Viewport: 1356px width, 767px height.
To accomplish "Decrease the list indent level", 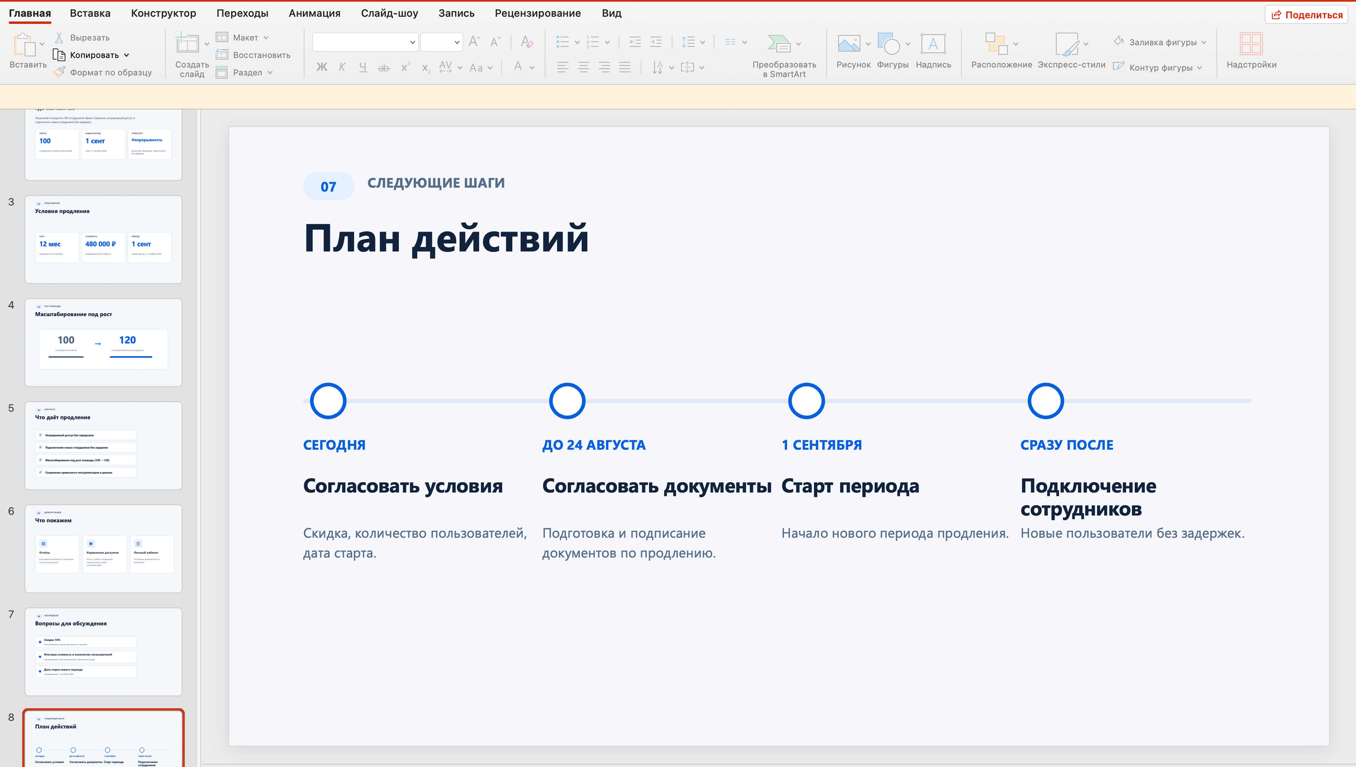I will (635, 42).
